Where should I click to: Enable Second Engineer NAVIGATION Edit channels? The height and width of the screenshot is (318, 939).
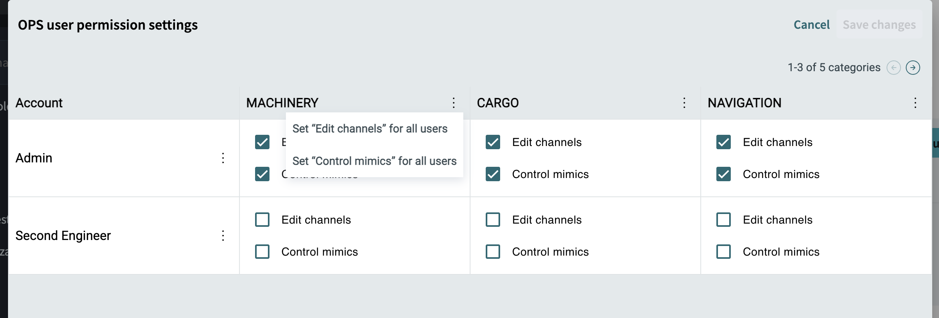(724, 220)
